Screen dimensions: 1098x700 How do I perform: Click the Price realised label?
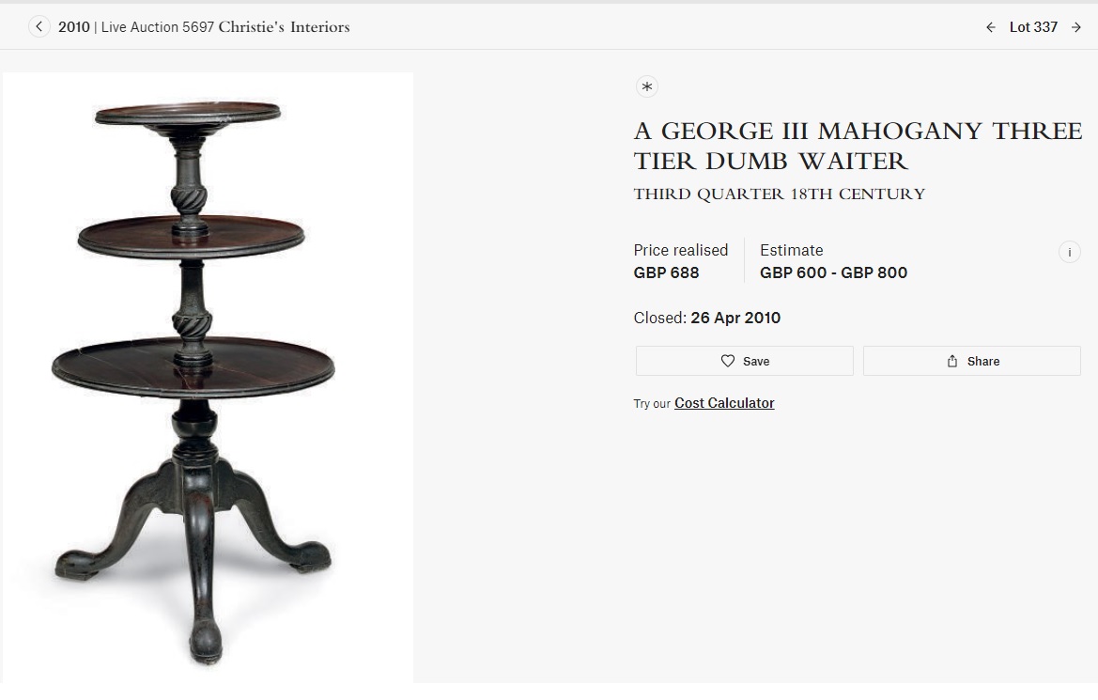pyautogui.click(x=680, y=250)
